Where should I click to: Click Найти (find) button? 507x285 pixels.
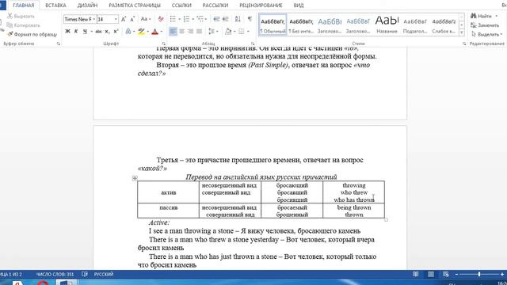[x=481, y=16]
